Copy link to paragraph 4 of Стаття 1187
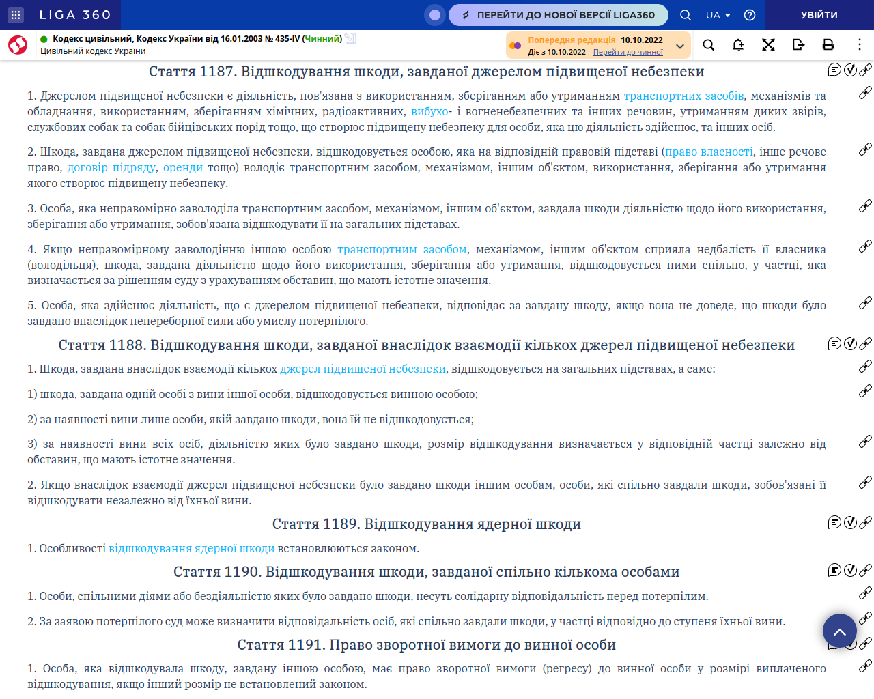This screenshot has width=874, height=699. (x=865, y=246)
